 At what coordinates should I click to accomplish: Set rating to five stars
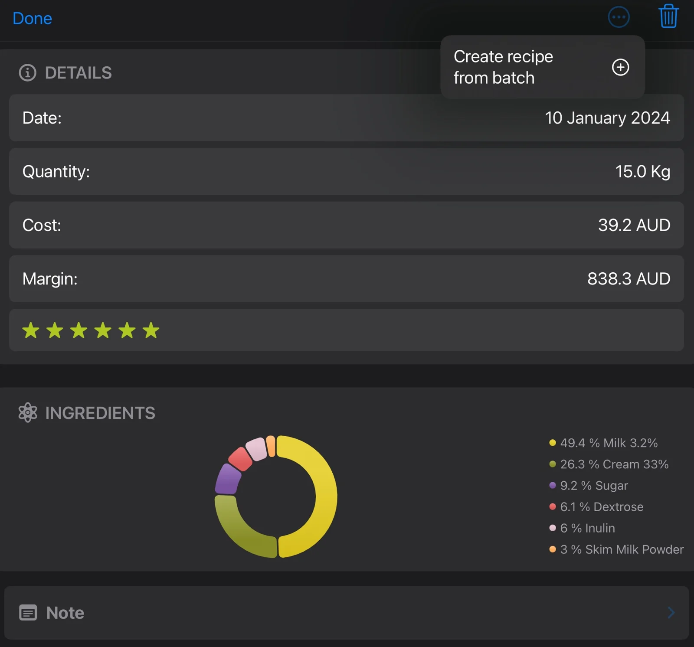[x=127, y=330]
